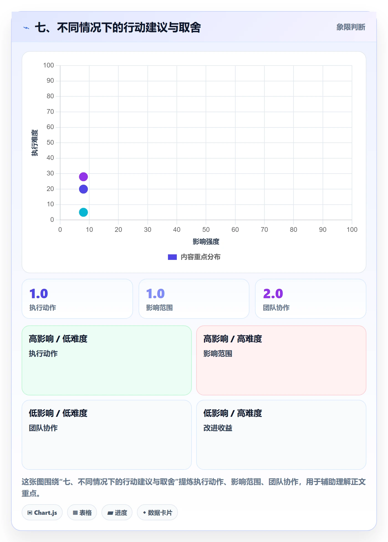Select the cyan scatter point near 5
388x542 pixels.
tap(83, 212)
